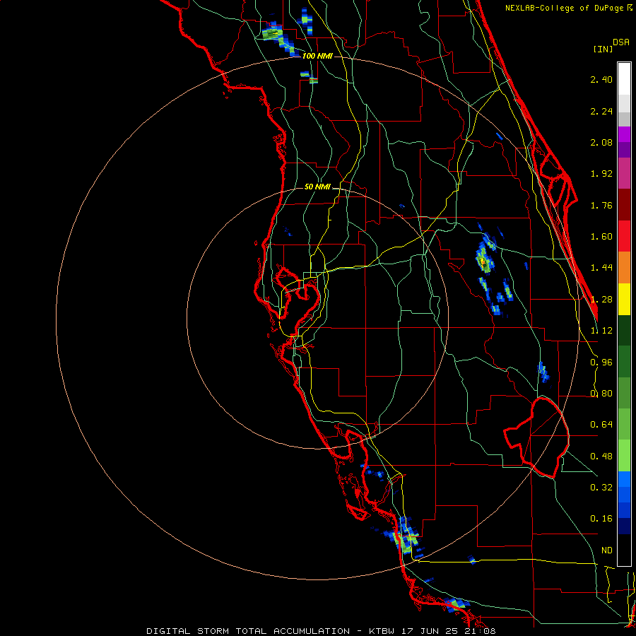This screenshot has height=636, width=636.
Task: Select the yellow swatch on the color scale
Action: pos(624,299)
